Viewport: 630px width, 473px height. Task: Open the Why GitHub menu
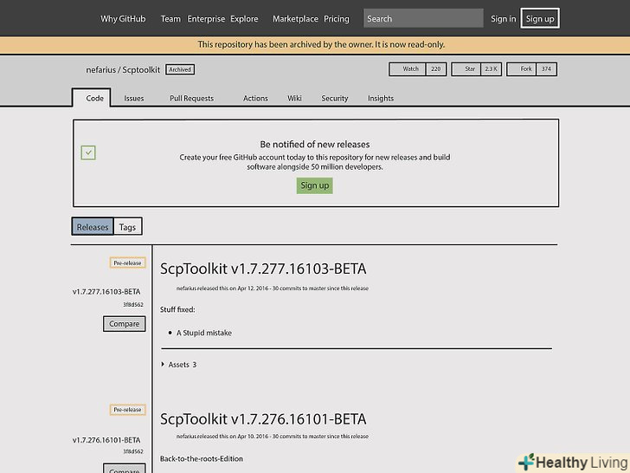(122, 18)
